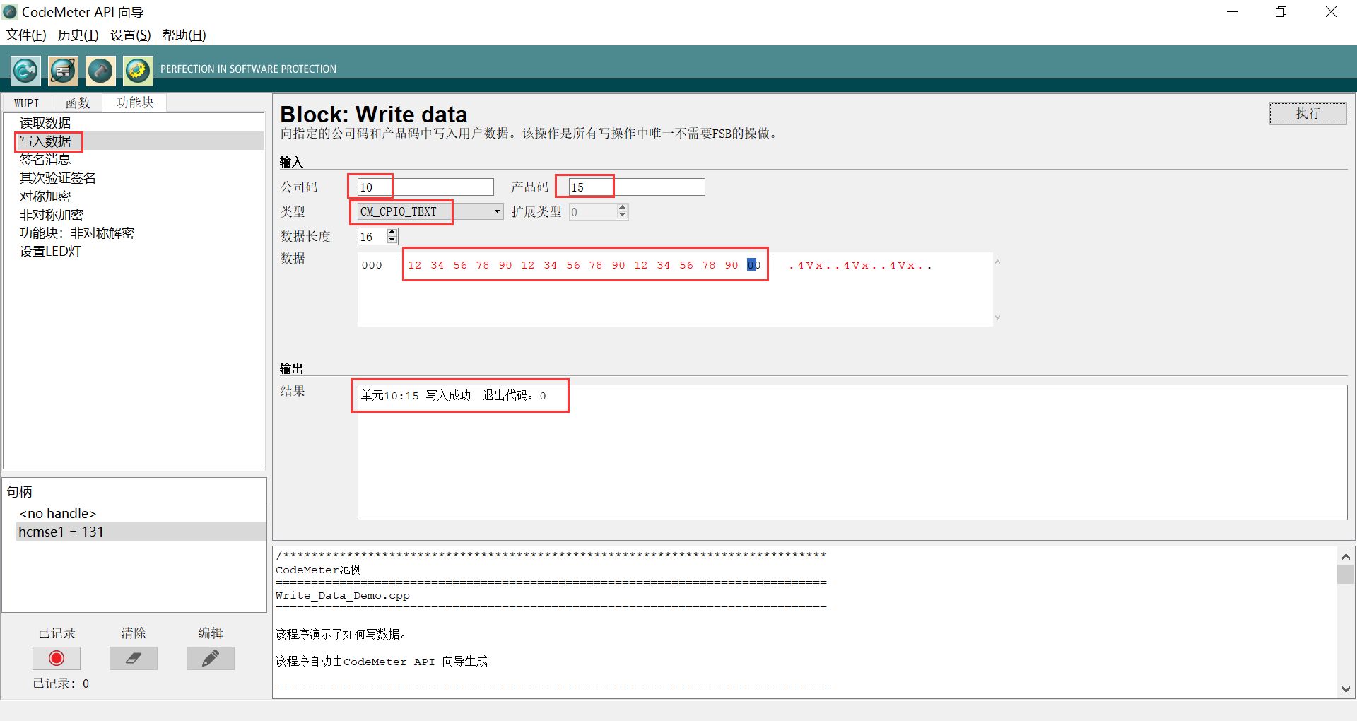1357x721 pixels.
Task: Open the 历史(T) menu
Action: tap(78, 35)
